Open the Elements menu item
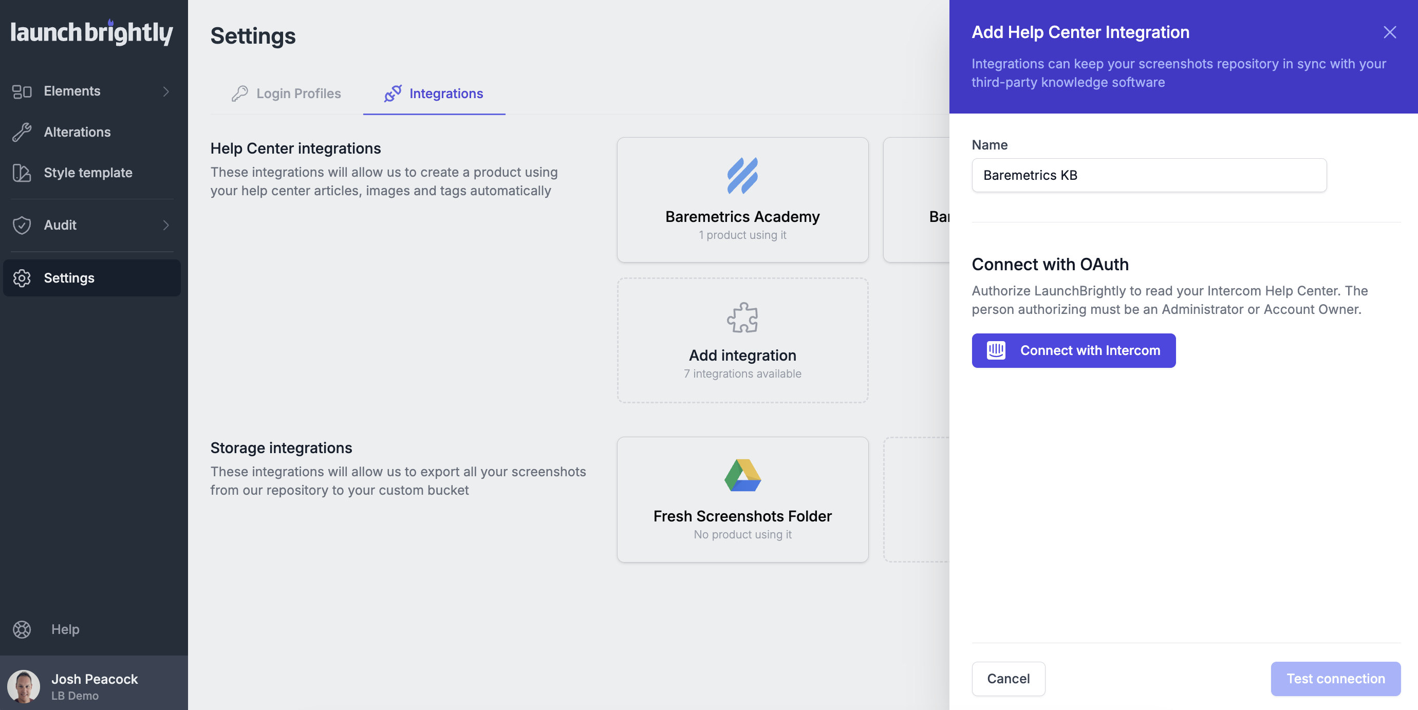Screen dimensions: 1418x710 pyautogui.click(x=92, y=91)
